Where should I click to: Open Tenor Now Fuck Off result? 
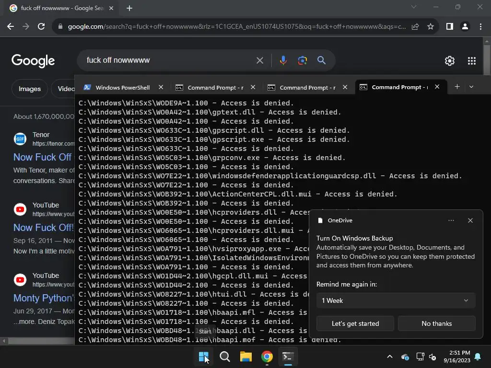pyautogui.click(x=43, y=157)
